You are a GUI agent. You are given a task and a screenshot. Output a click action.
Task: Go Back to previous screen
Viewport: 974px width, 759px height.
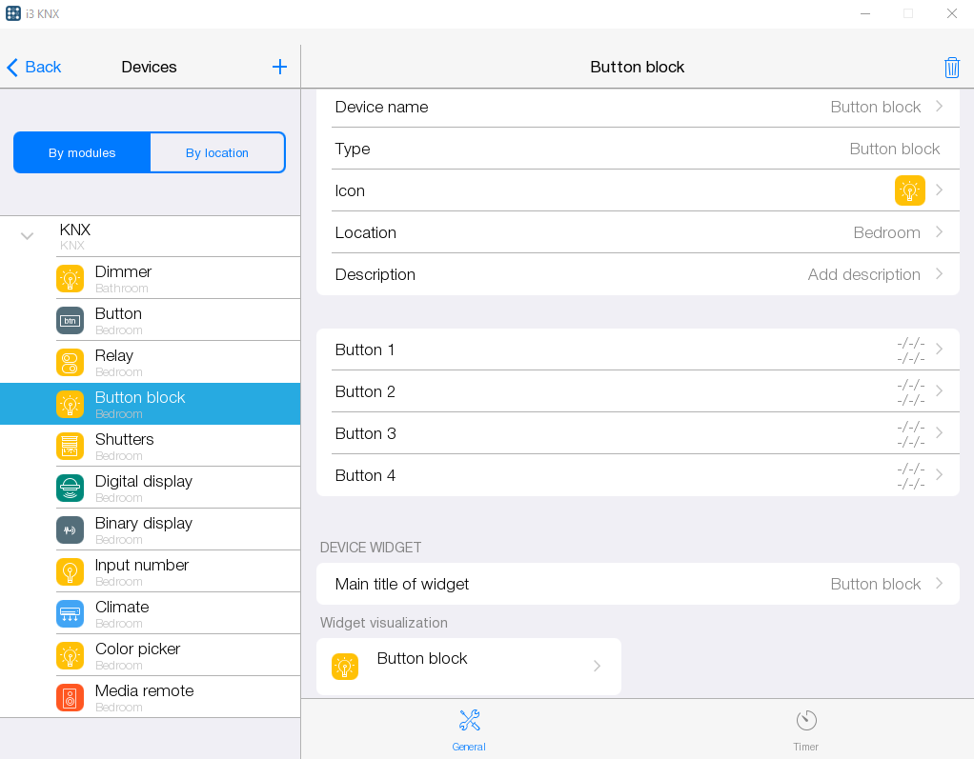point(34,67)
